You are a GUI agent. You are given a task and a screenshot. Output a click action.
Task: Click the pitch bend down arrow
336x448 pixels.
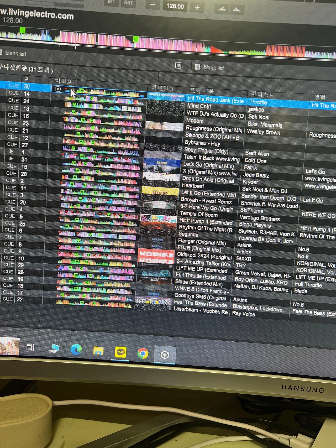(222, 9)
